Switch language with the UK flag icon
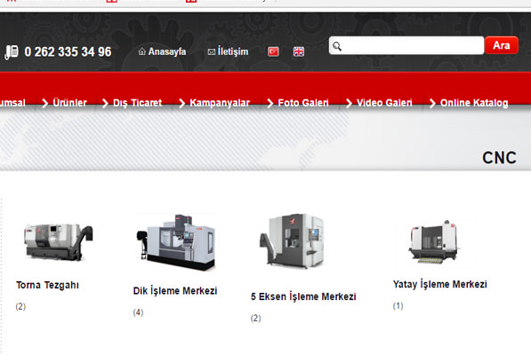531x355 pixels. (x=299, y=51)
